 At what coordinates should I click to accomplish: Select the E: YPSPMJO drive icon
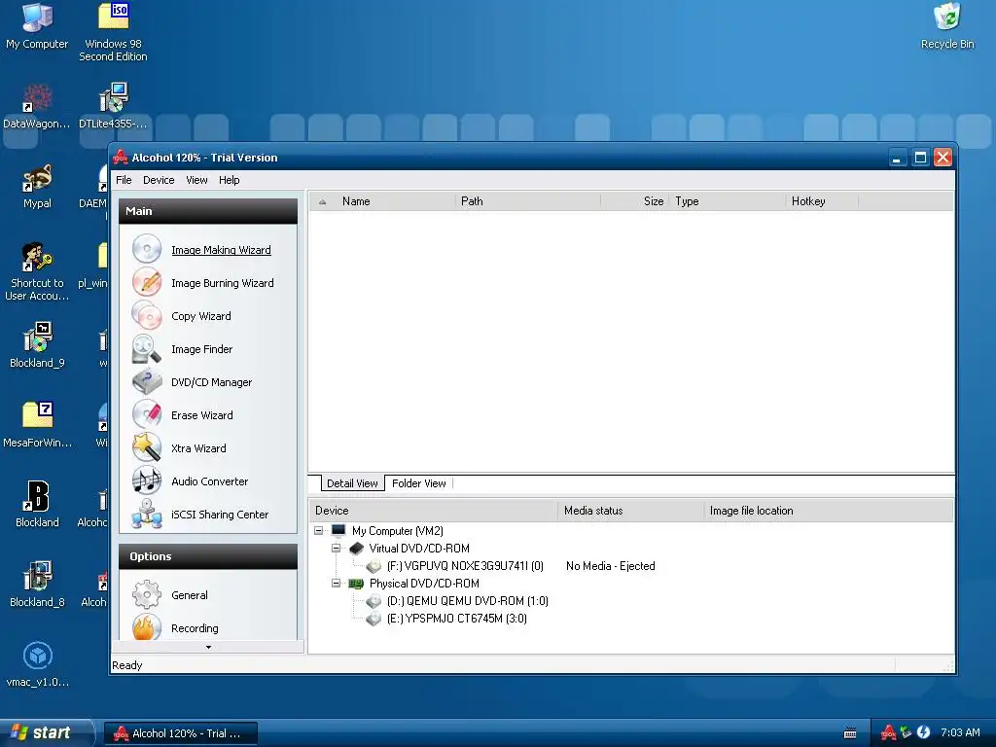[373, 618]
